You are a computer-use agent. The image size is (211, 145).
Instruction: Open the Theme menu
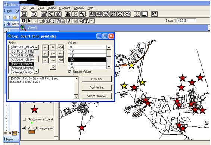click(x=52, y=8)
